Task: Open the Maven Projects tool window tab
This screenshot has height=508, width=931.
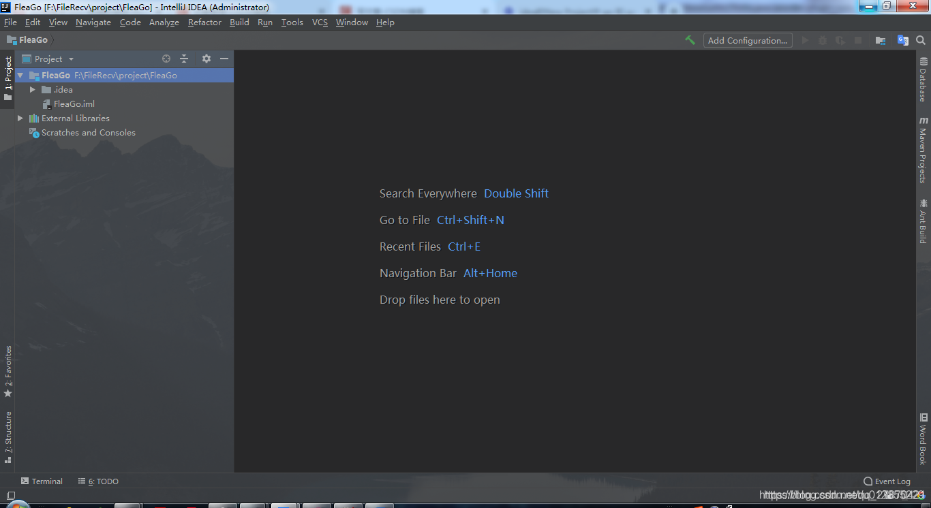Action: click(923, 150)
